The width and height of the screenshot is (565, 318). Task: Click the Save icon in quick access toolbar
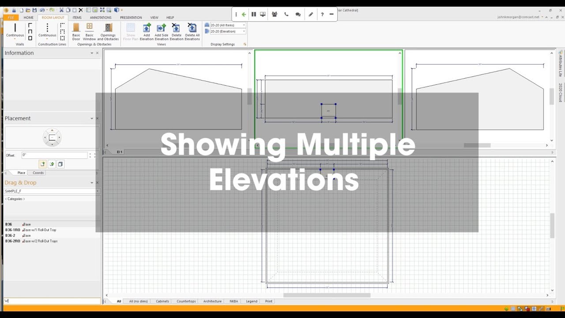(34, 10)
